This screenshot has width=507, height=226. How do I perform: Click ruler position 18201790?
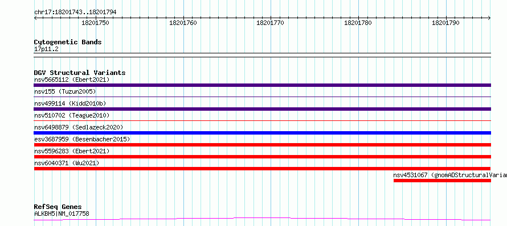(445, 23)
